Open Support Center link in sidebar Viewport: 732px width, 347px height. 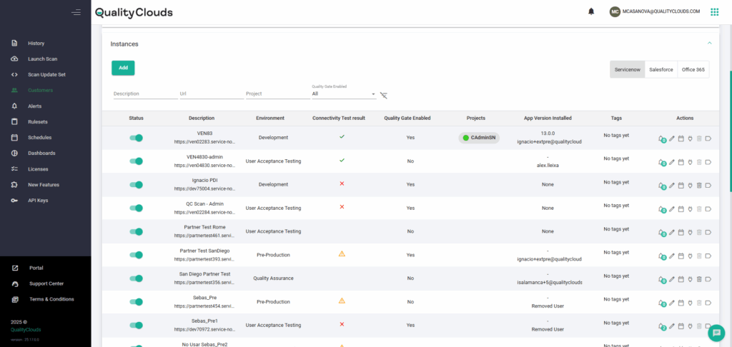coord(46,283)
